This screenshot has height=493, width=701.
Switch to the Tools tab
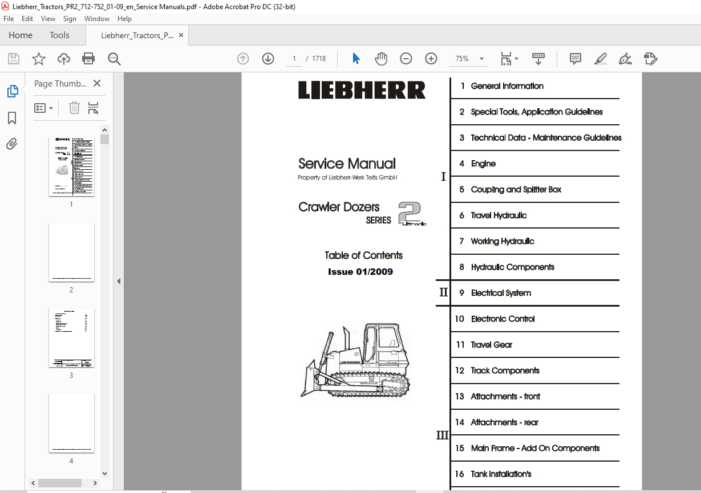tap(59, 35)
